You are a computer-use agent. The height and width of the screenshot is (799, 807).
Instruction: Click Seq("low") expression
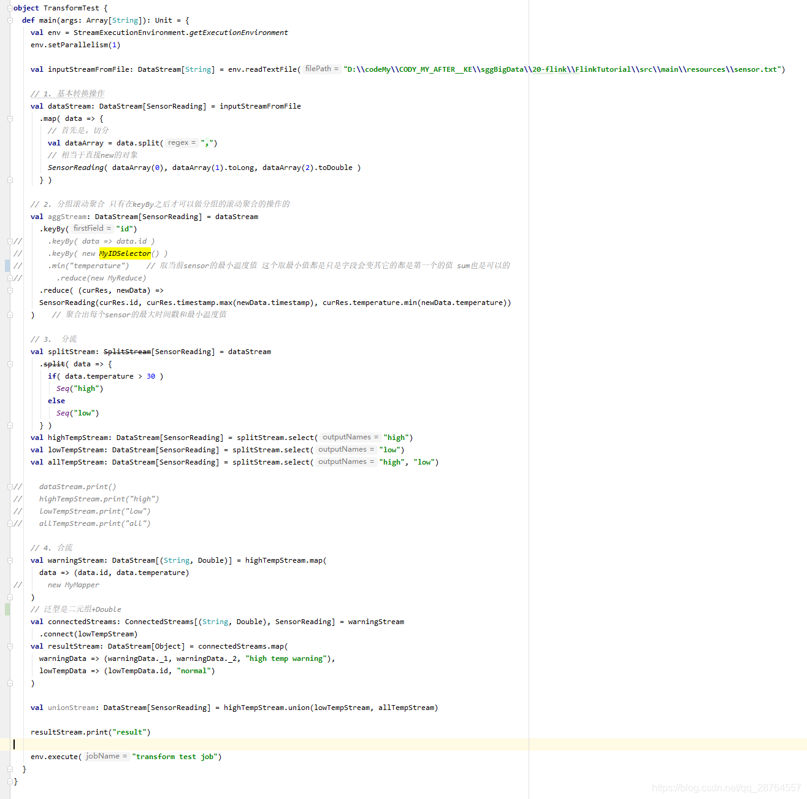[78, 413]
